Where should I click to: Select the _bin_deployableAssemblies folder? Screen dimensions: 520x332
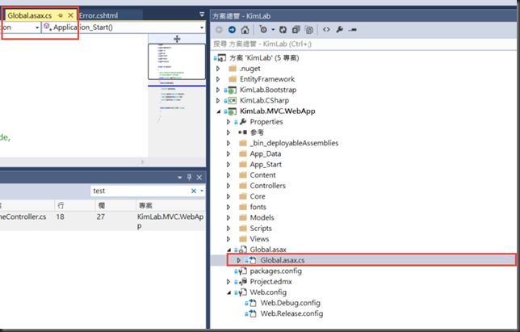point(294,143)
